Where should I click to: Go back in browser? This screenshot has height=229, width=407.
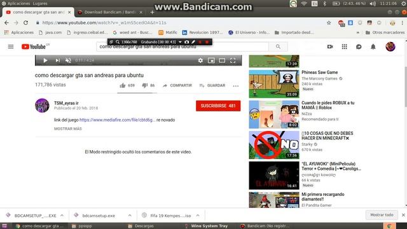click(6, 23)
